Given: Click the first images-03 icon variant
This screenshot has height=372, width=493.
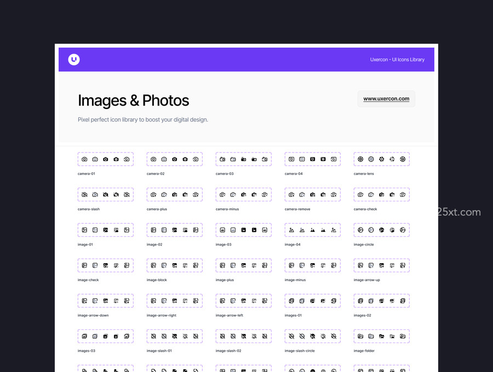Looking at the screenshot, I should pyautogui.click(x=84, y=336).
